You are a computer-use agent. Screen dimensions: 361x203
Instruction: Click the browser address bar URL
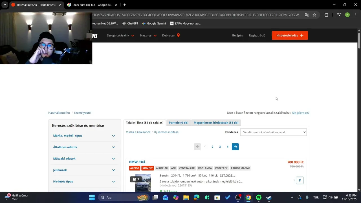coord(197,15)
